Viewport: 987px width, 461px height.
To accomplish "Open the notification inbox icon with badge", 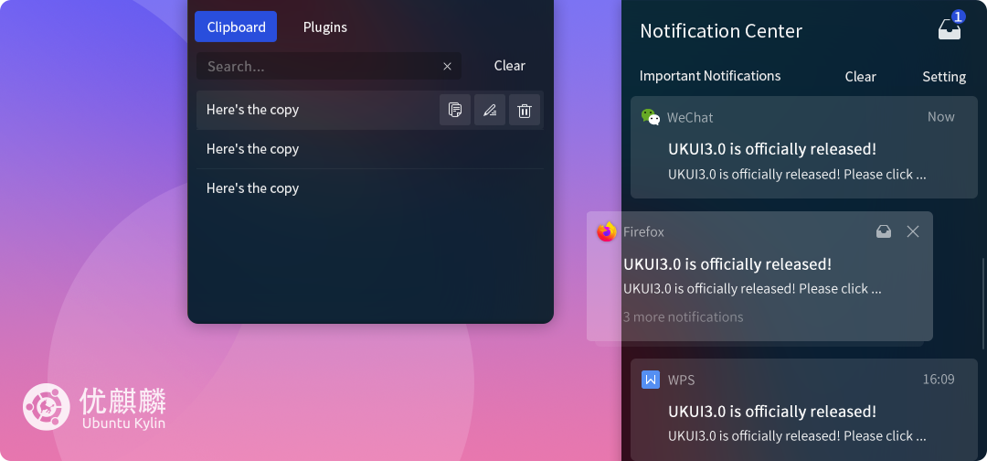I will pos(950,27).
